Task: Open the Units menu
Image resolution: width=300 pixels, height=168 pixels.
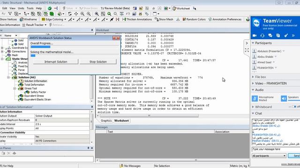Action: (21, 8)
